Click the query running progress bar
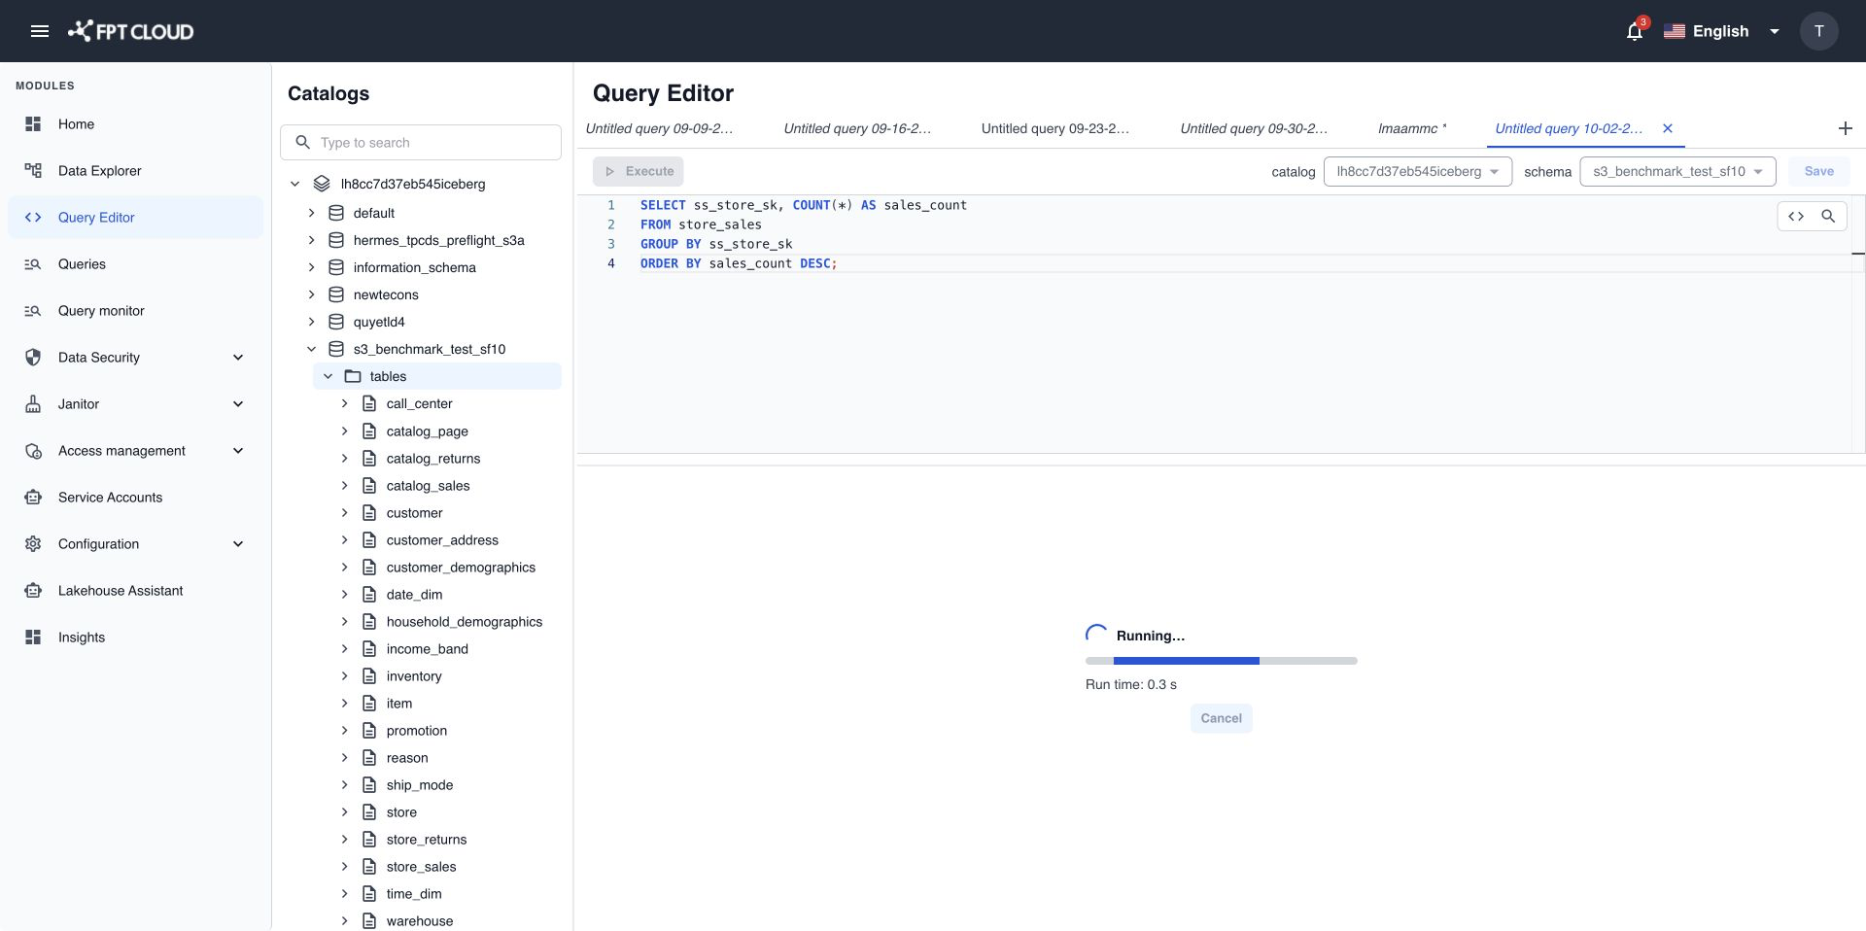Screen dimensions: 1866x931 click(1221, 661)
